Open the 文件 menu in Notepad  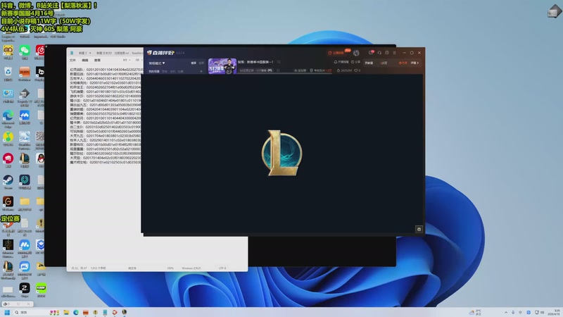click(72, 60)
